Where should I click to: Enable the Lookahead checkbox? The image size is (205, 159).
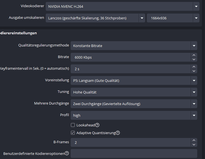click(73, 125)
